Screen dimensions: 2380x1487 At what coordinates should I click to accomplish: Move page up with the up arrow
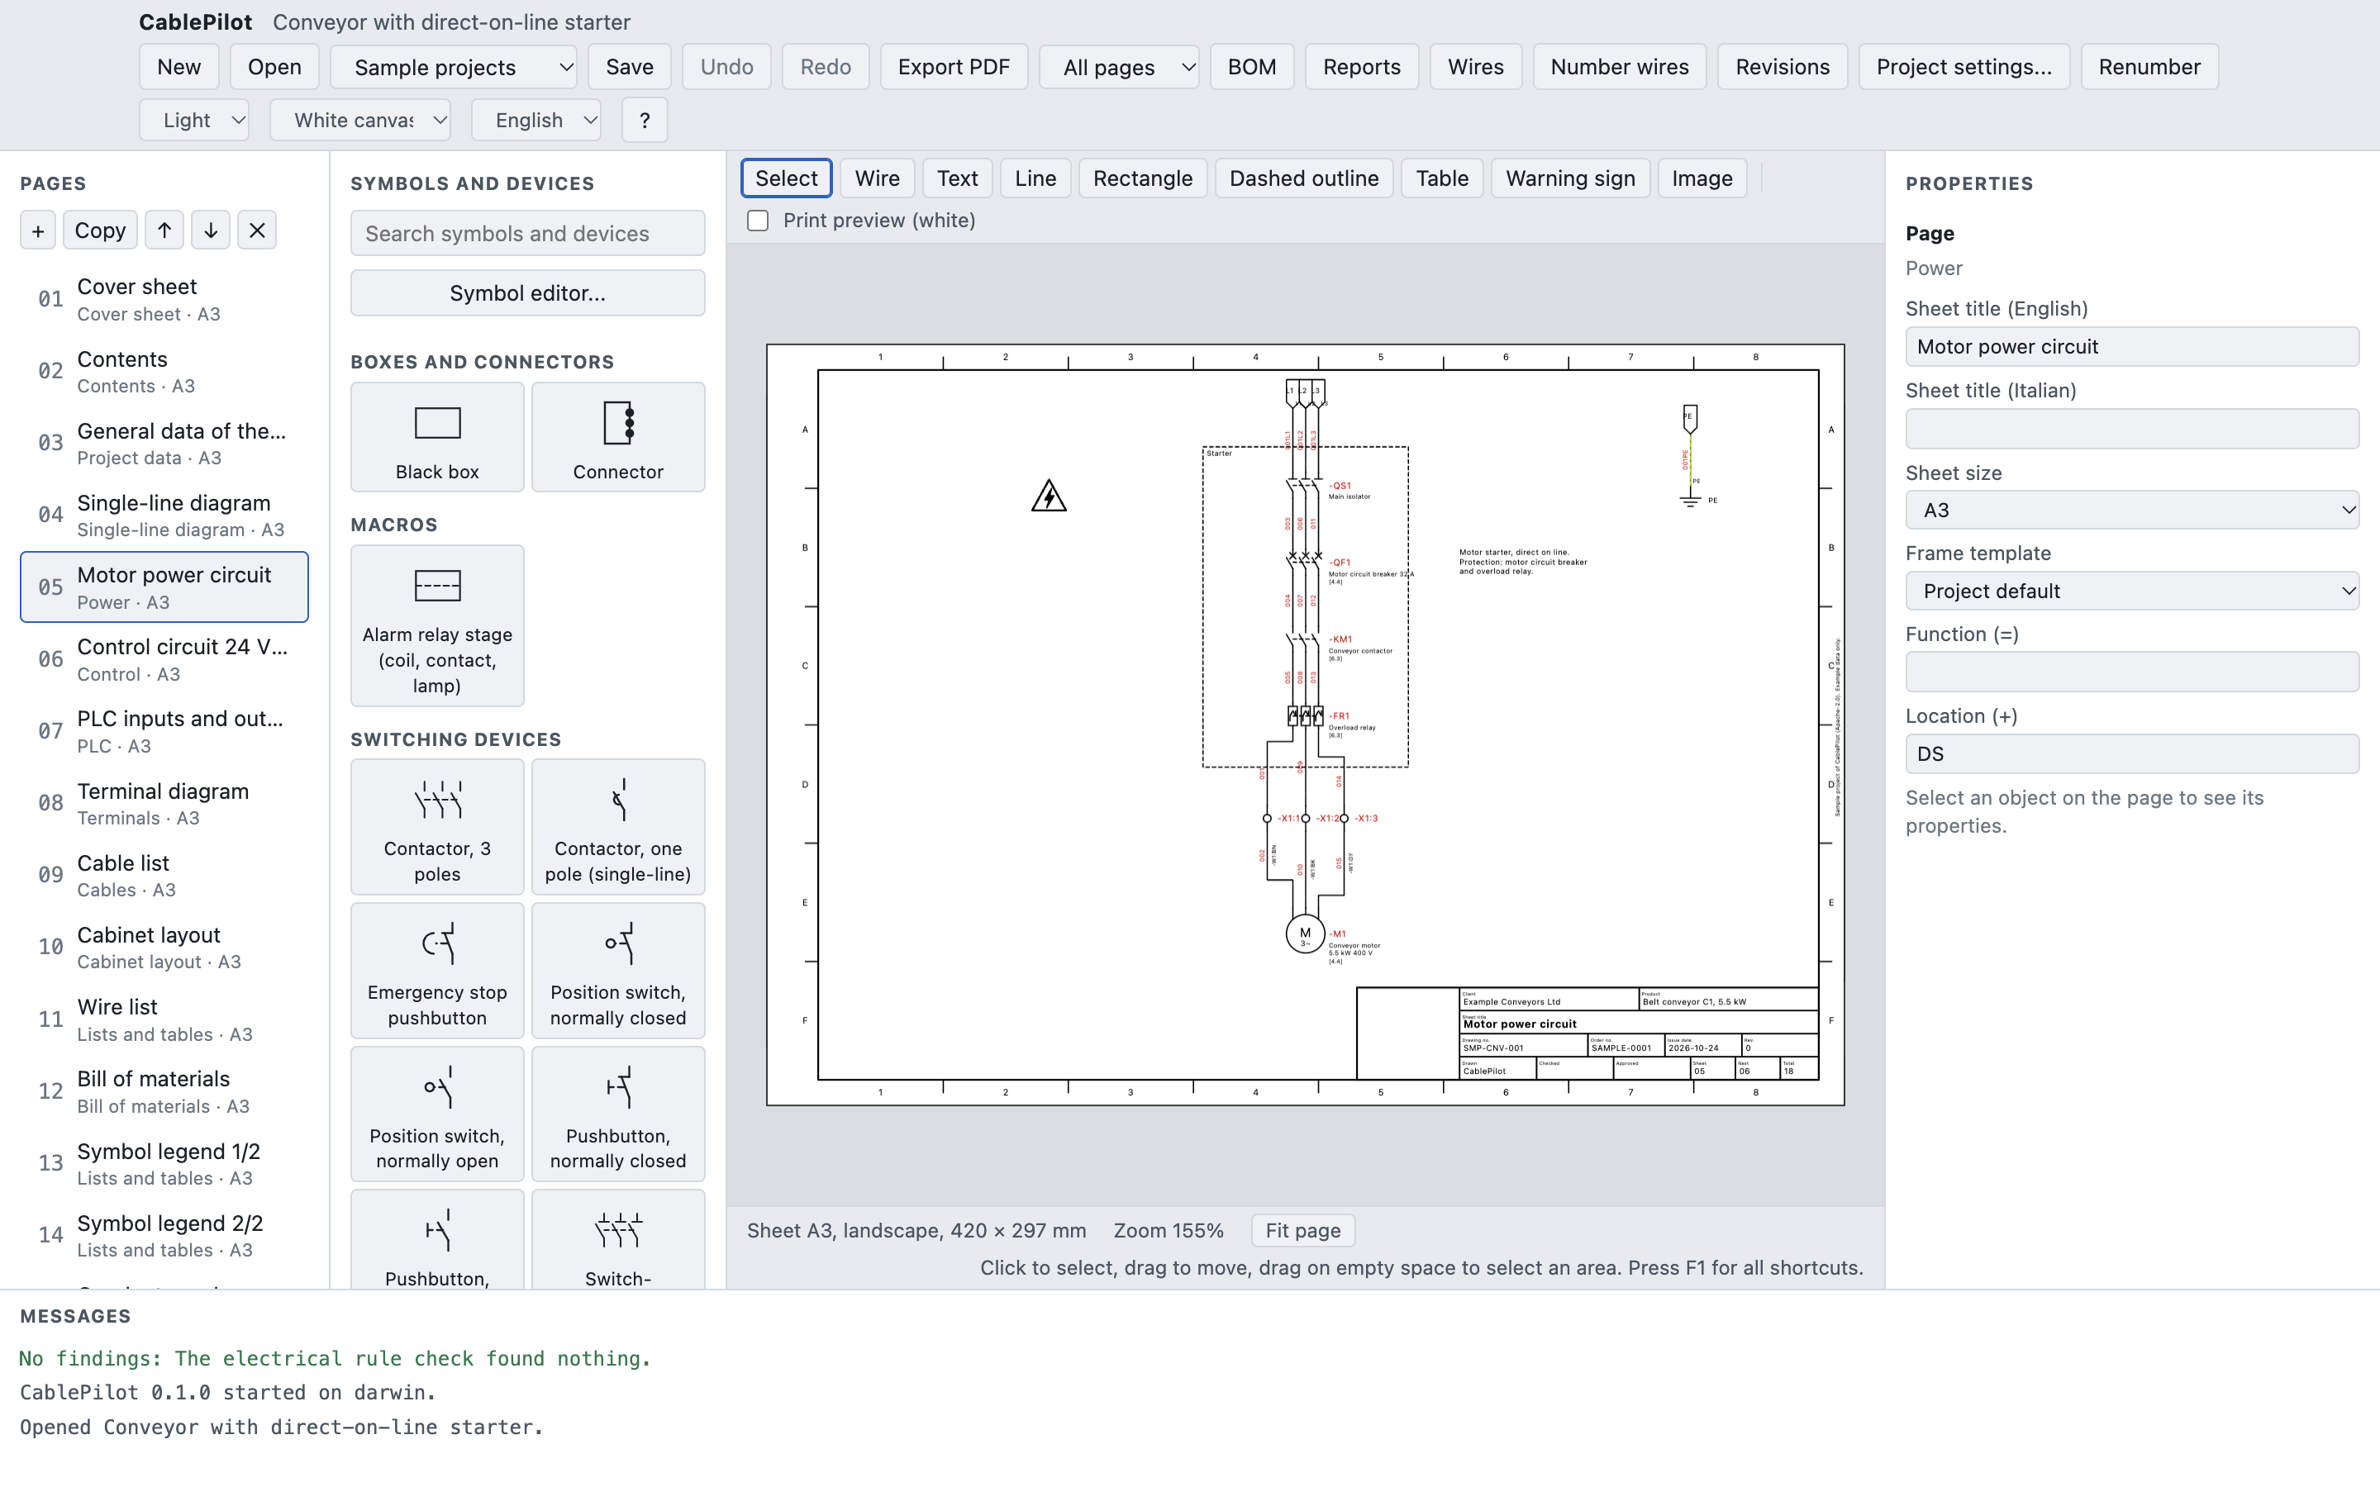164,230
